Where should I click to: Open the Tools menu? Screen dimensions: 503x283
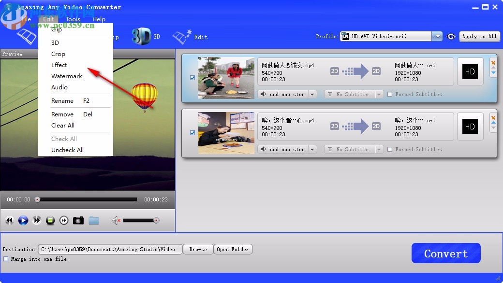[x=73, y=19]
